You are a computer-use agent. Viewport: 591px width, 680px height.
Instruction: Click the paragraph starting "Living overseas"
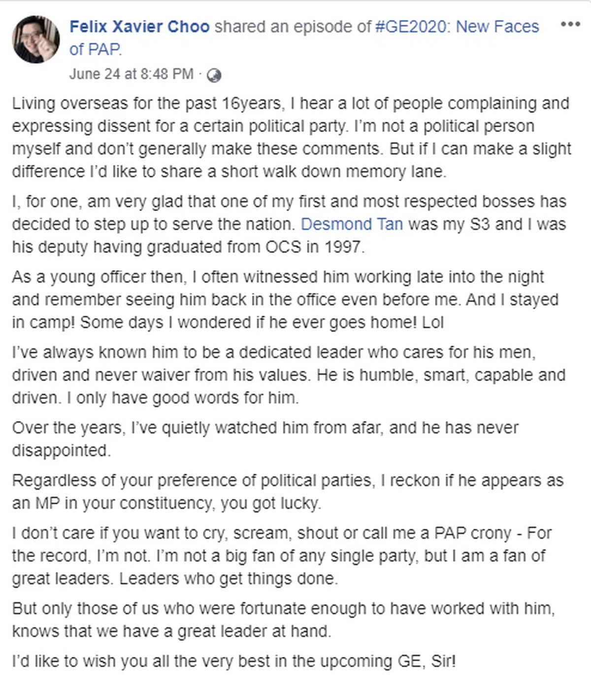click(291, 138)
